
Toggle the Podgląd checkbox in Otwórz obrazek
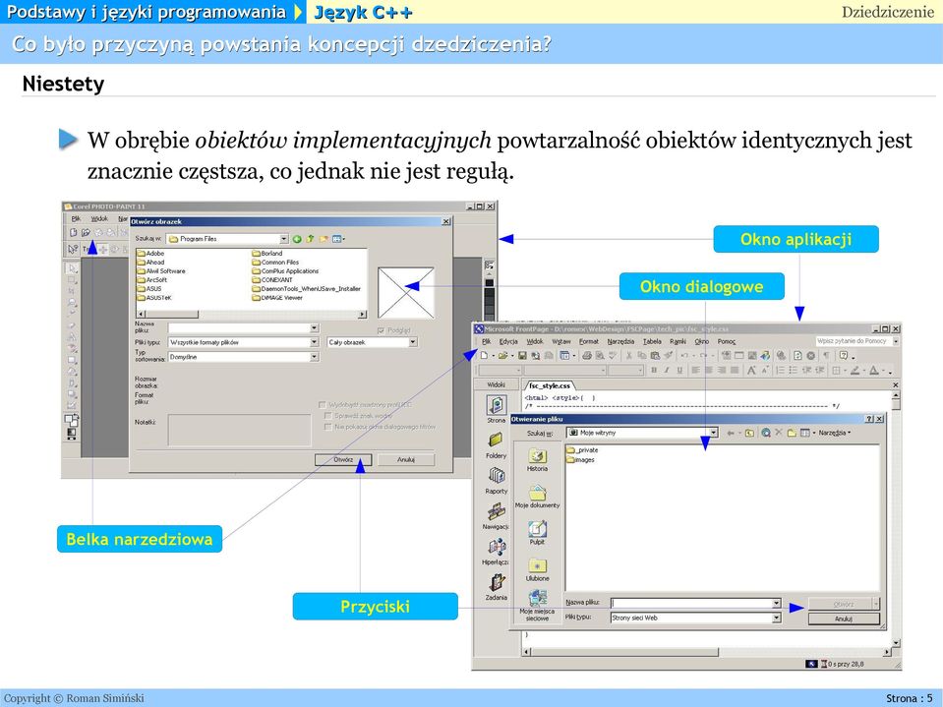click(382, 330)
